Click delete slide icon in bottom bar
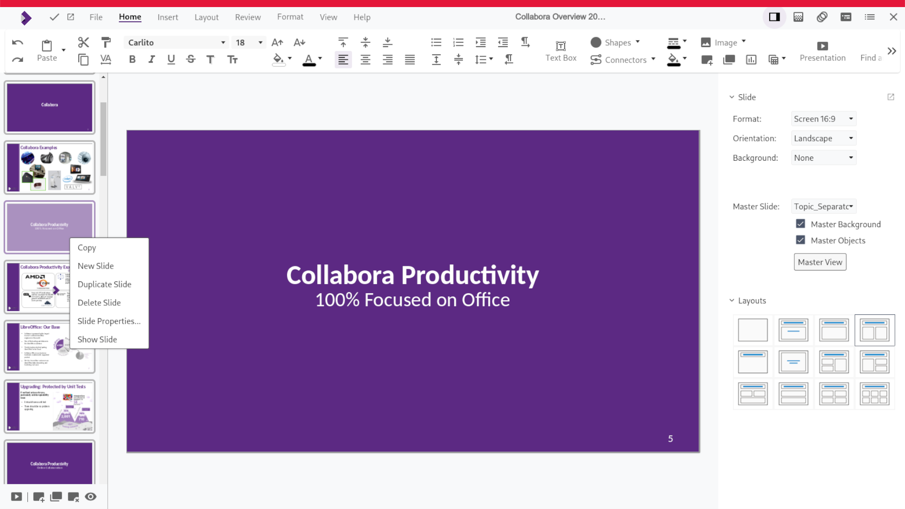Image resolution: width=905 pixels, height=509 pixels. click(x=73, y=497)
